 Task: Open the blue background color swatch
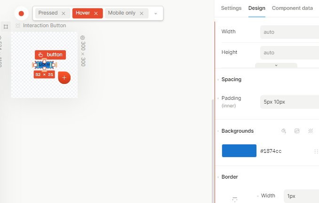click(x=239, y=151)
